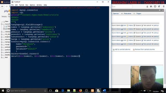
Task: Open the Windows Start menu
Action: [3, 91]
